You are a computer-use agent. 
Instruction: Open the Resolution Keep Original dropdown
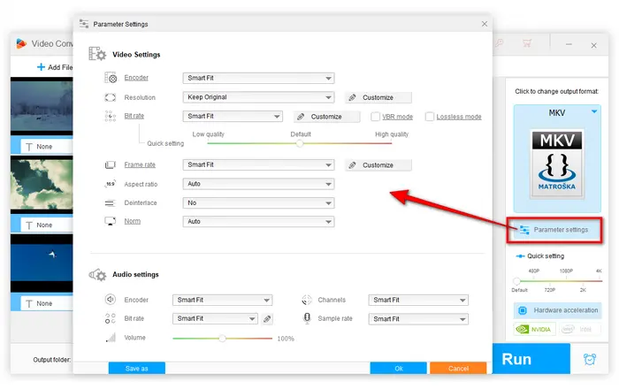tap(258, 97)
